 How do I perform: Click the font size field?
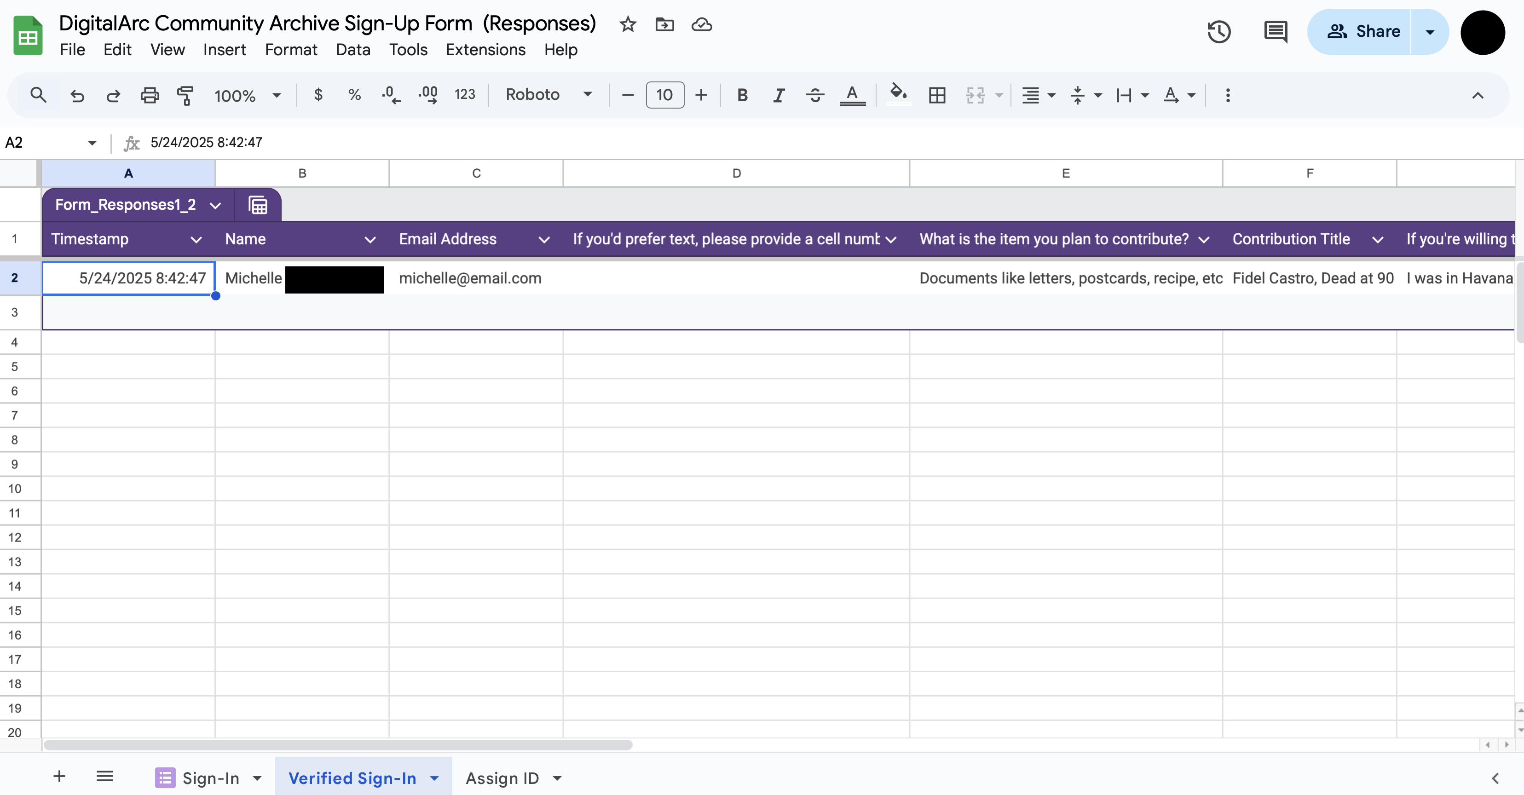pos(665,95)
